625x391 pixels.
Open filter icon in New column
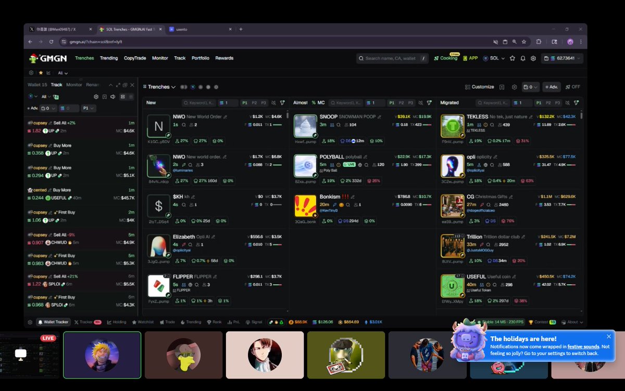coord(282,103)
